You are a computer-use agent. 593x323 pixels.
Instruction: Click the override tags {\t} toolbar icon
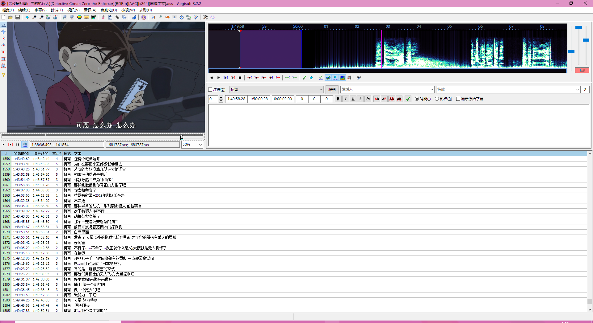[212, 17]
